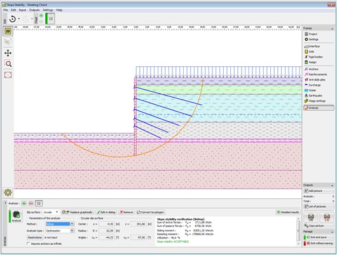The image size is (337, 255).
Task: Add a new analysis with plus icon
Action: (24, 203)
